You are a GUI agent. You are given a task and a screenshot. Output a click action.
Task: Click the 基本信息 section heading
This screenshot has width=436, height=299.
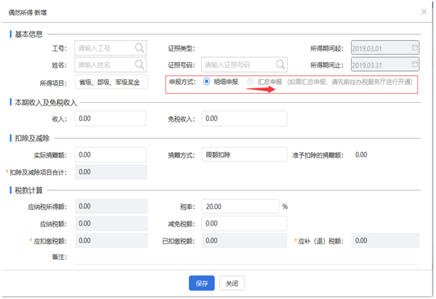point(29,34)
